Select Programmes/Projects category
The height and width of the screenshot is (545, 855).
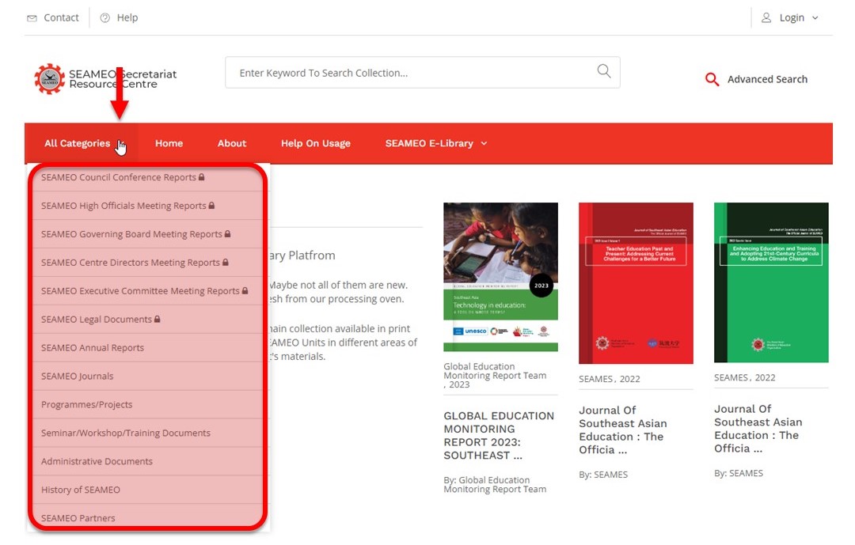tap(87, 404)
